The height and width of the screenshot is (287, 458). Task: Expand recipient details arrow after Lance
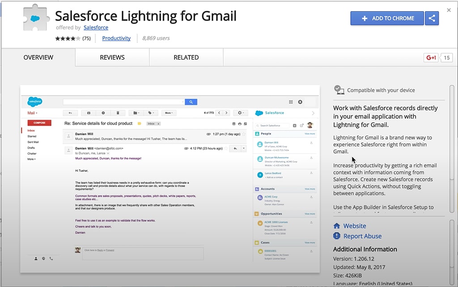pos(108,153)
